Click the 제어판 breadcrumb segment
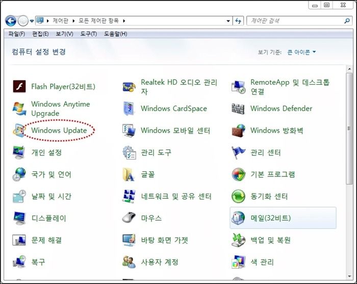The width and height of the screenshot is (357, 284). 61,21
